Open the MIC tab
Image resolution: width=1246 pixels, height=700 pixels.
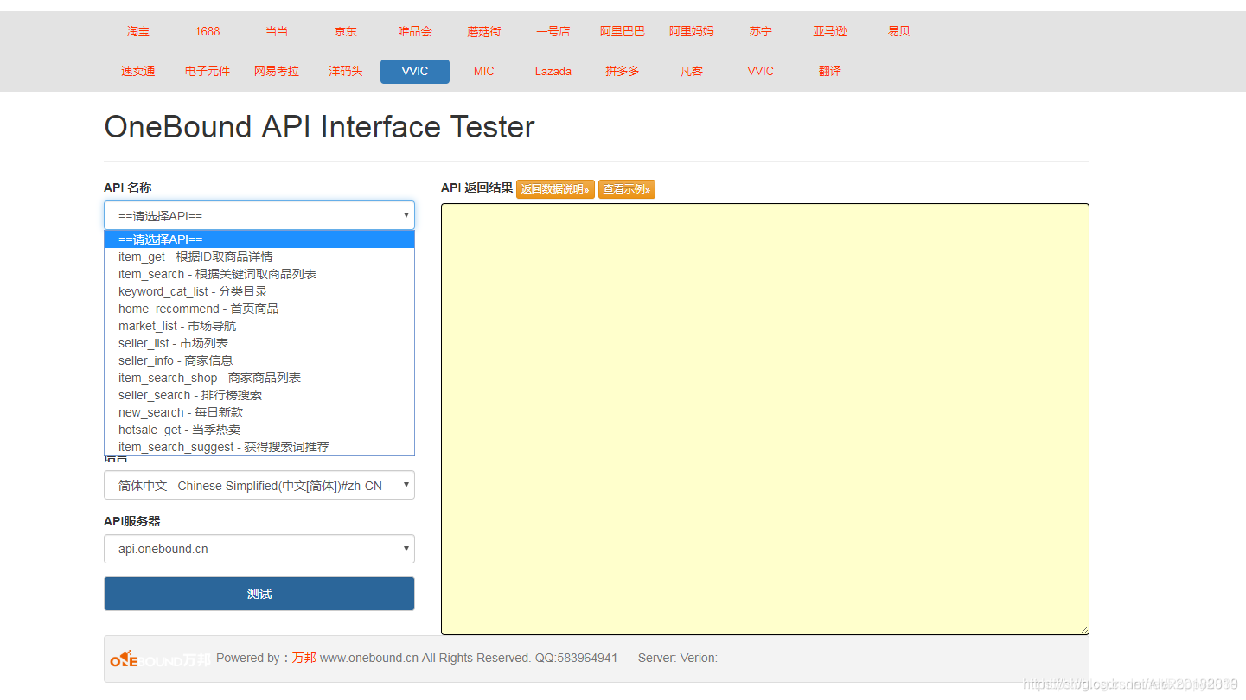click(x=484, y=72)
